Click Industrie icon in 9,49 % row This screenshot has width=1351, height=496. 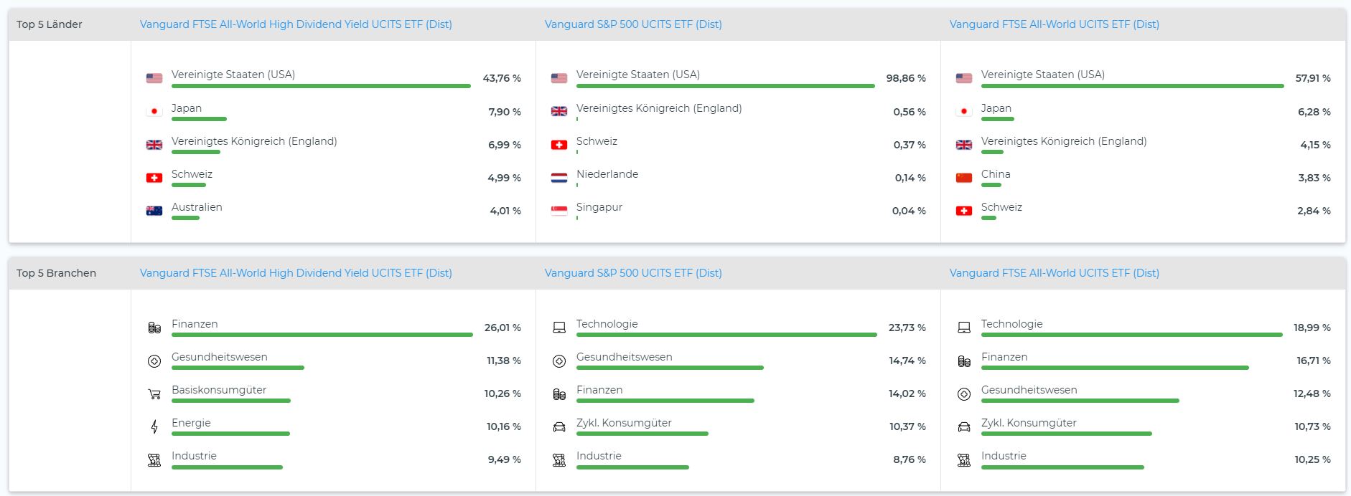[154, 460]
